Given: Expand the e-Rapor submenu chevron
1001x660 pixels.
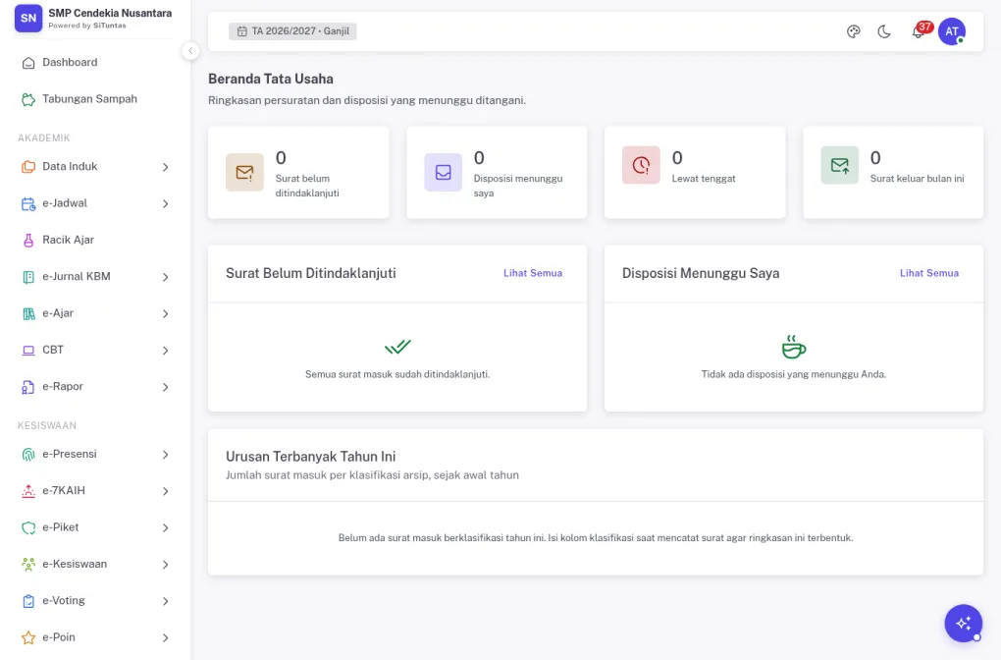Looking at the screenshot, I should click(165, 387).
